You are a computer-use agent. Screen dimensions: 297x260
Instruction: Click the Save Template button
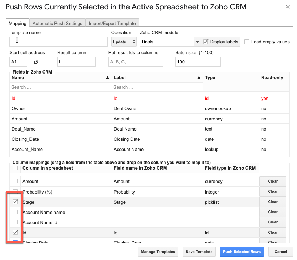(199, 252)
